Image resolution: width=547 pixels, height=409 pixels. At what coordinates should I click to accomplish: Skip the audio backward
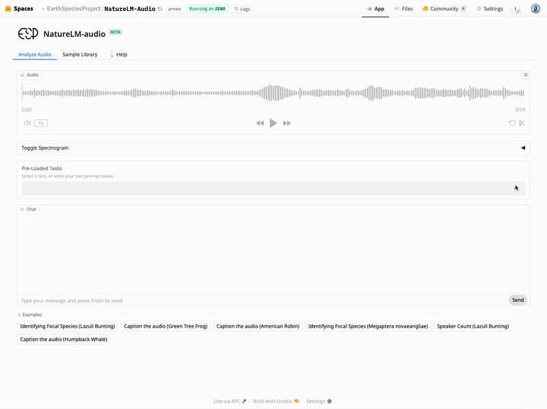260,123
